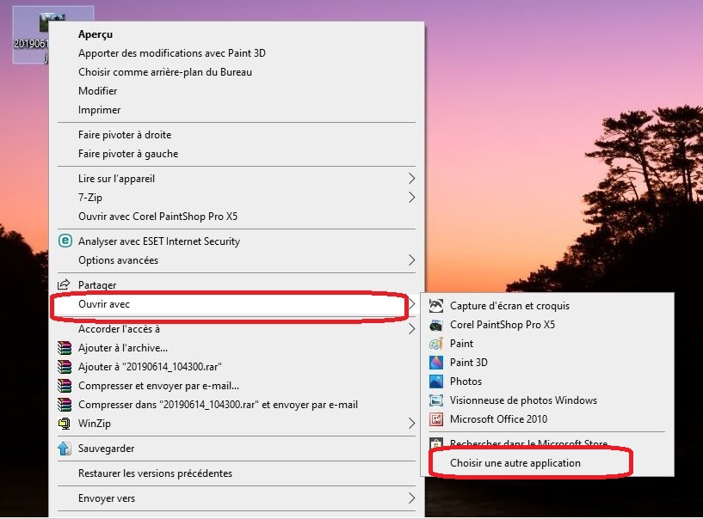Image resolution: width=703 pixels, height=519 pixels.
Task: Click WinRAR icon beside Ajouter à l'archive
Action: pos(65,348)
